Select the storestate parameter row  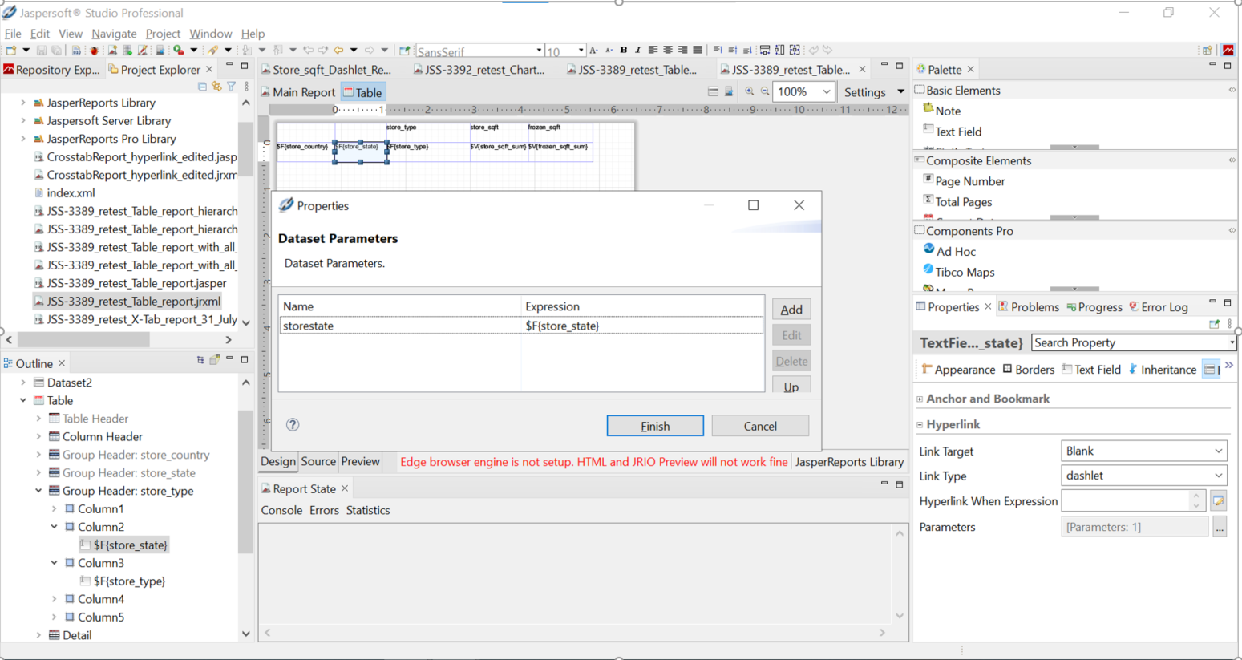pos(521,326)
